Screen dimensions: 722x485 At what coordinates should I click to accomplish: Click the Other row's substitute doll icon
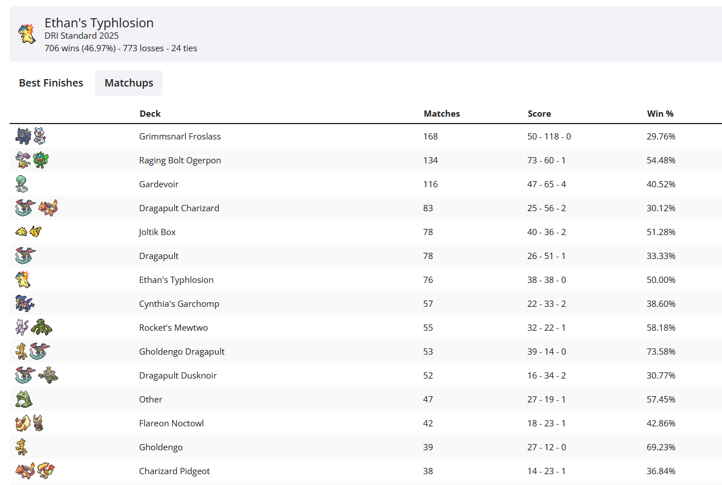pyautogui.click(x=24, y=399)
